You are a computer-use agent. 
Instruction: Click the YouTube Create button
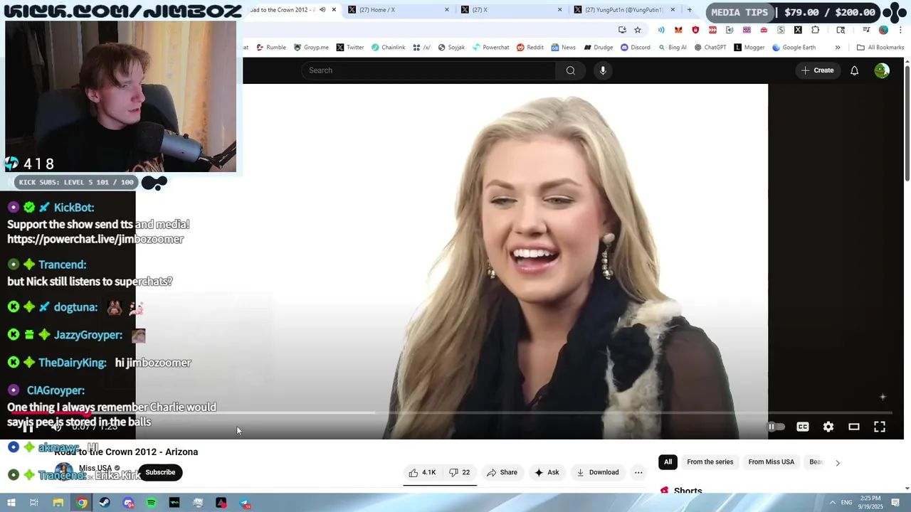[817, 70]
